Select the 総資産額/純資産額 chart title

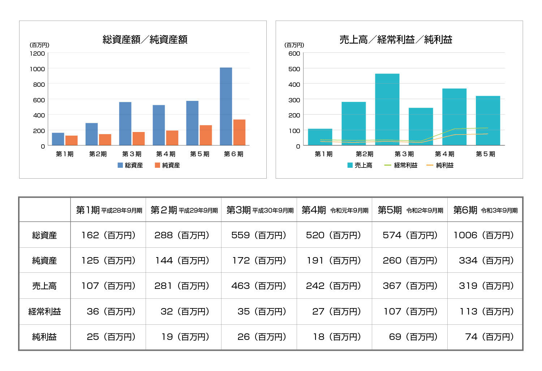click(145, 39)
